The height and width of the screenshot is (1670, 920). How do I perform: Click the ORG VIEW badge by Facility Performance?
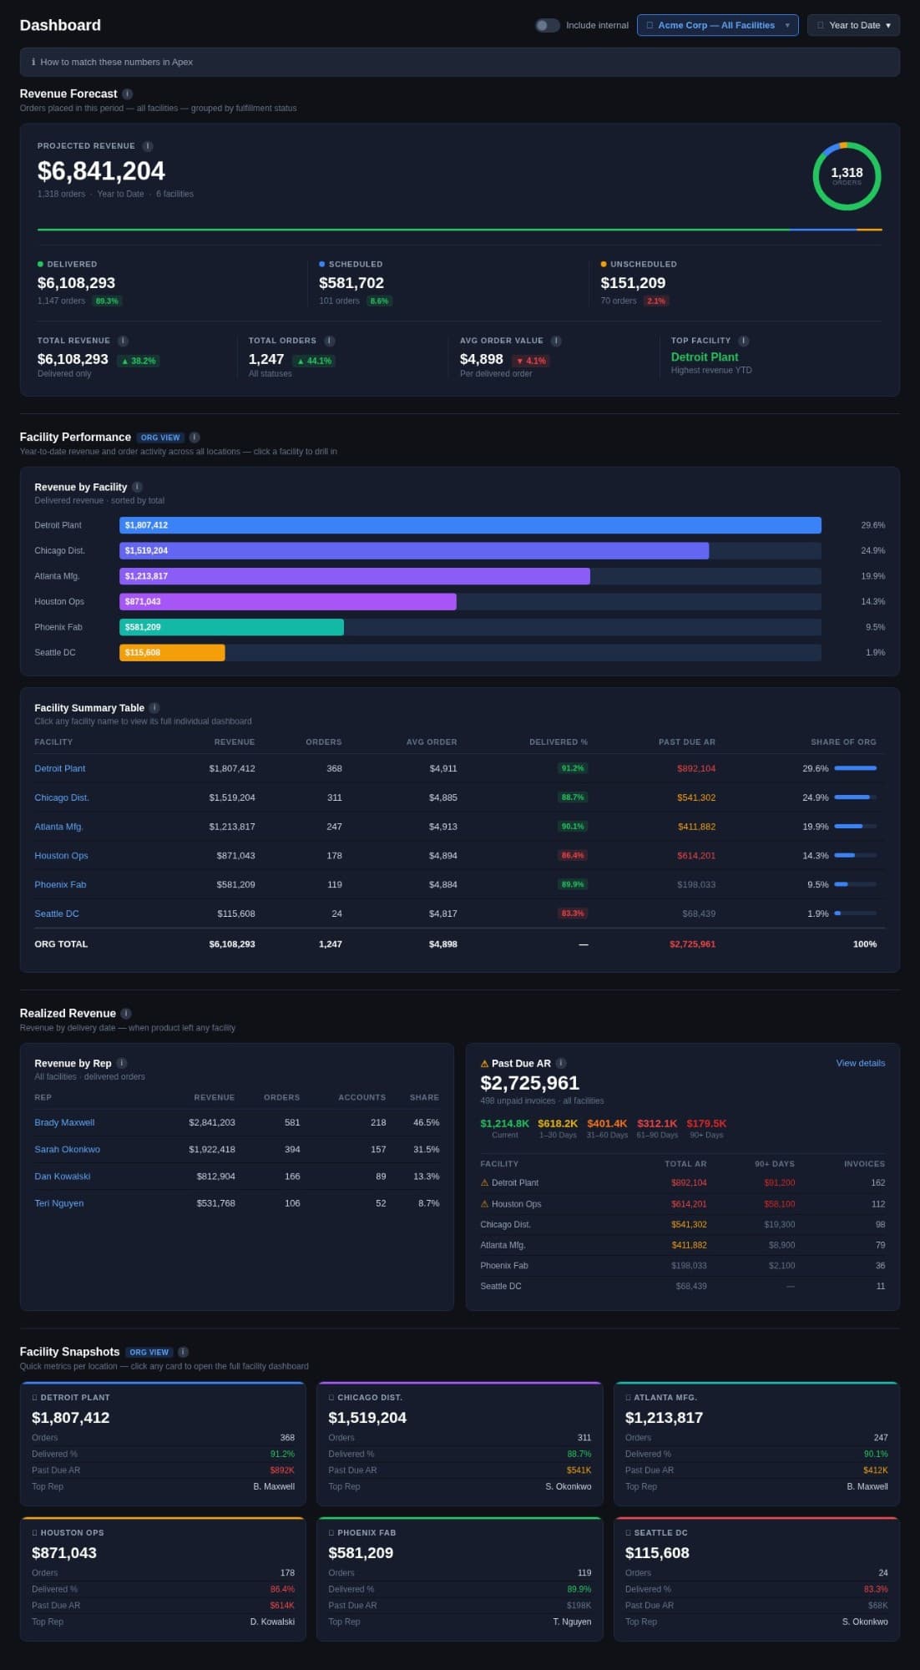[160, 438]
